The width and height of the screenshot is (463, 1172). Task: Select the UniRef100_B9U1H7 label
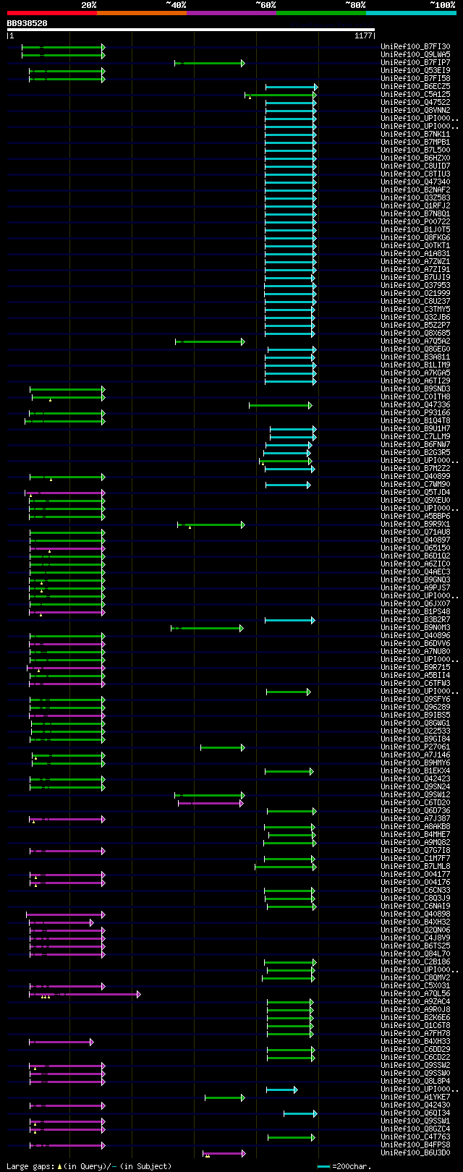(x=415, y=429)
